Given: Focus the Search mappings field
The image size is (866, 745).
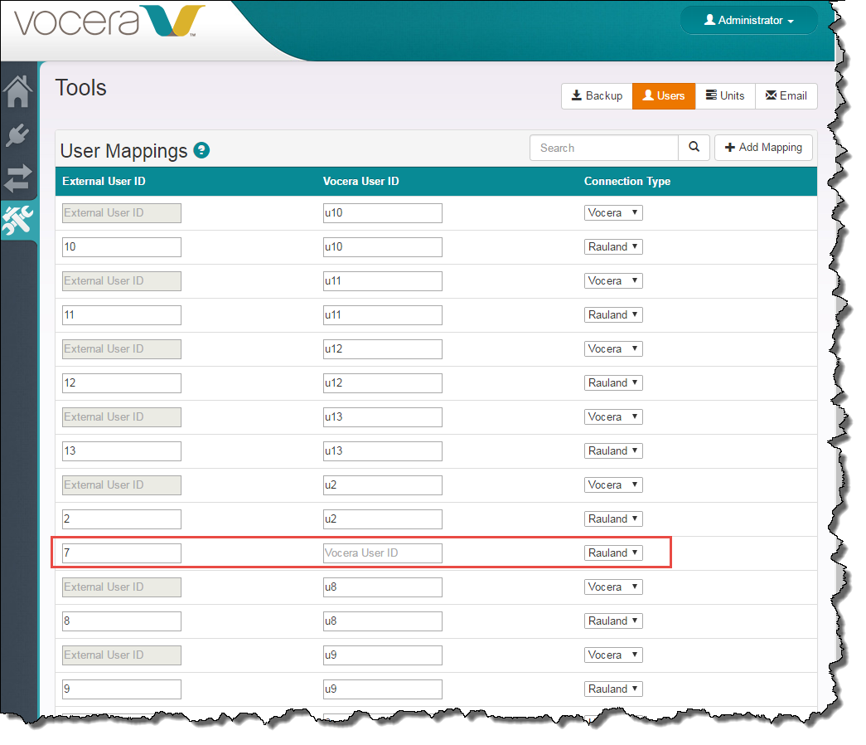Looking at the screenshot, I should (603, 148).
